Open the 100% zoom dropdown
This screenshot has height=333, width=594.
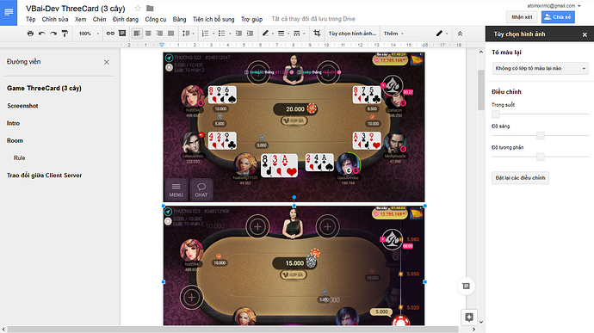(x=89, y=34)
